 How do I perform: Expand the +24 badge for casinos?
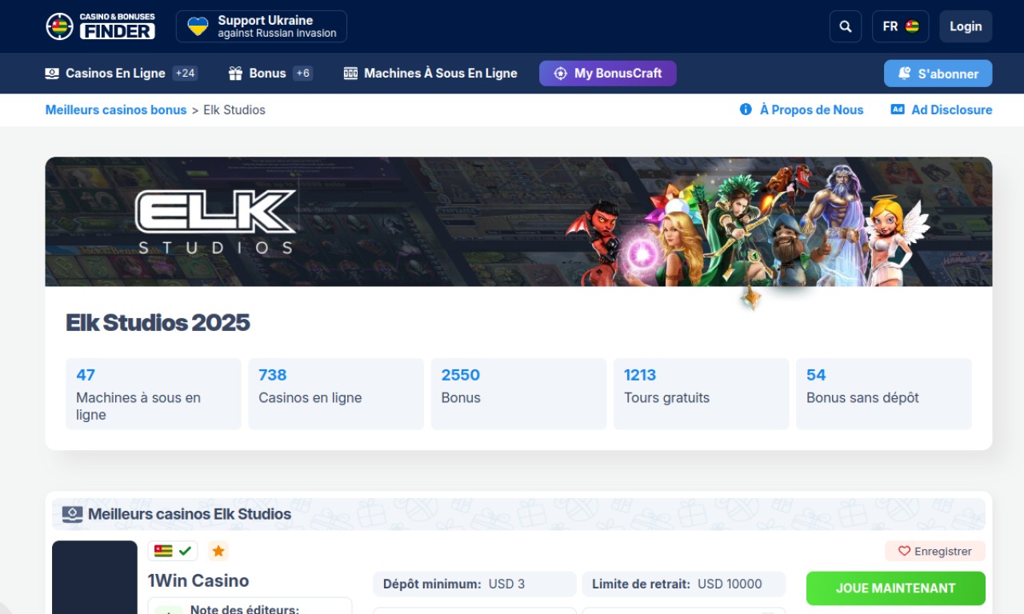coord(185,73)
